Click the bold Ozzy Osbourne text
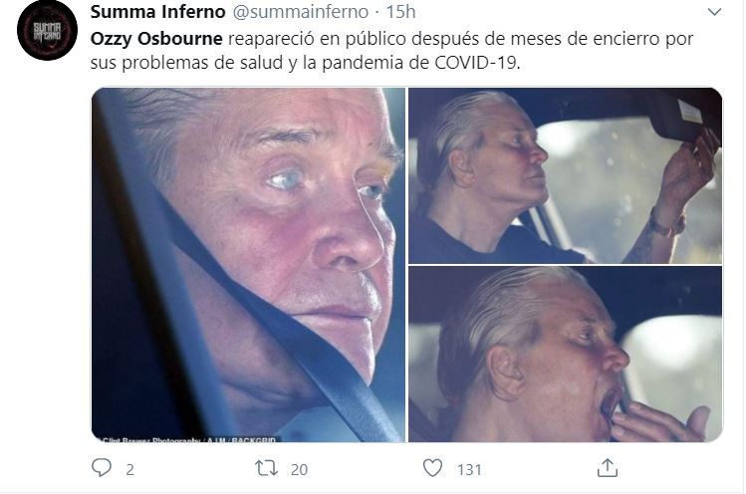The height and width of the screenshot is (494, 746). [x=156, y=39]
